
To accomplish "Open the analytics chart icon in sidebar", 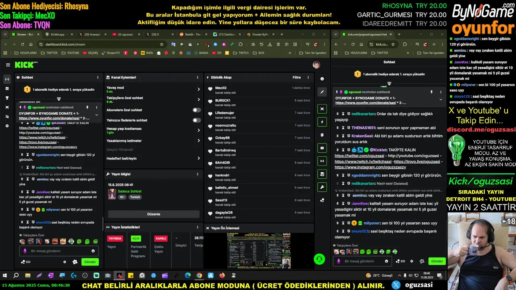I will pyautogui.click(x=7, y=88).
